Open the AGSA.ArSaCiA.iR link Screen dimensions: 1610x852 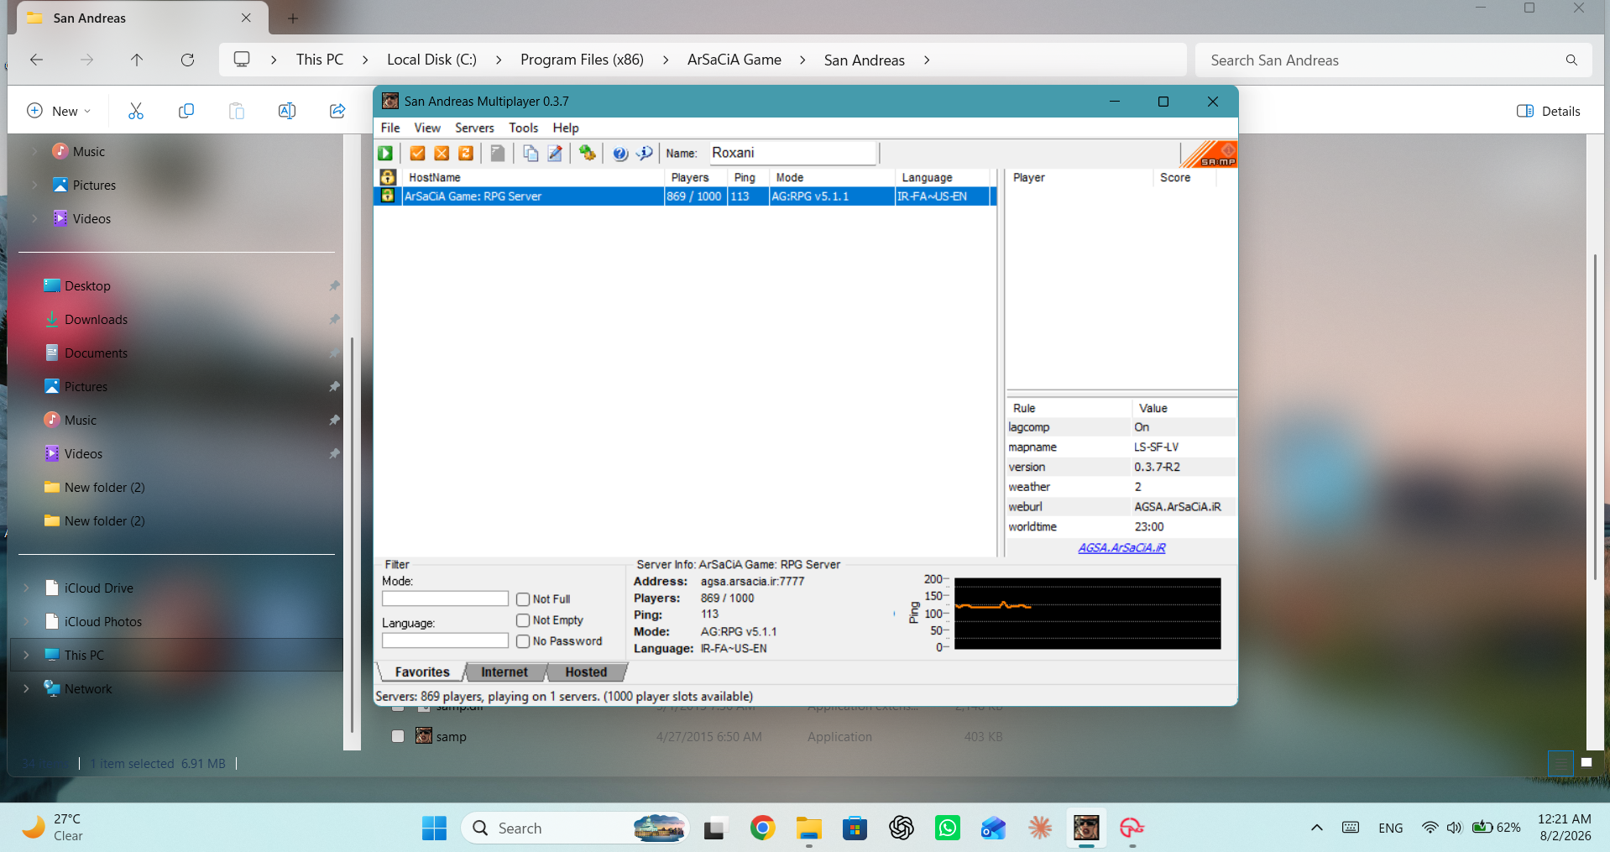[x=1121, y=547]
